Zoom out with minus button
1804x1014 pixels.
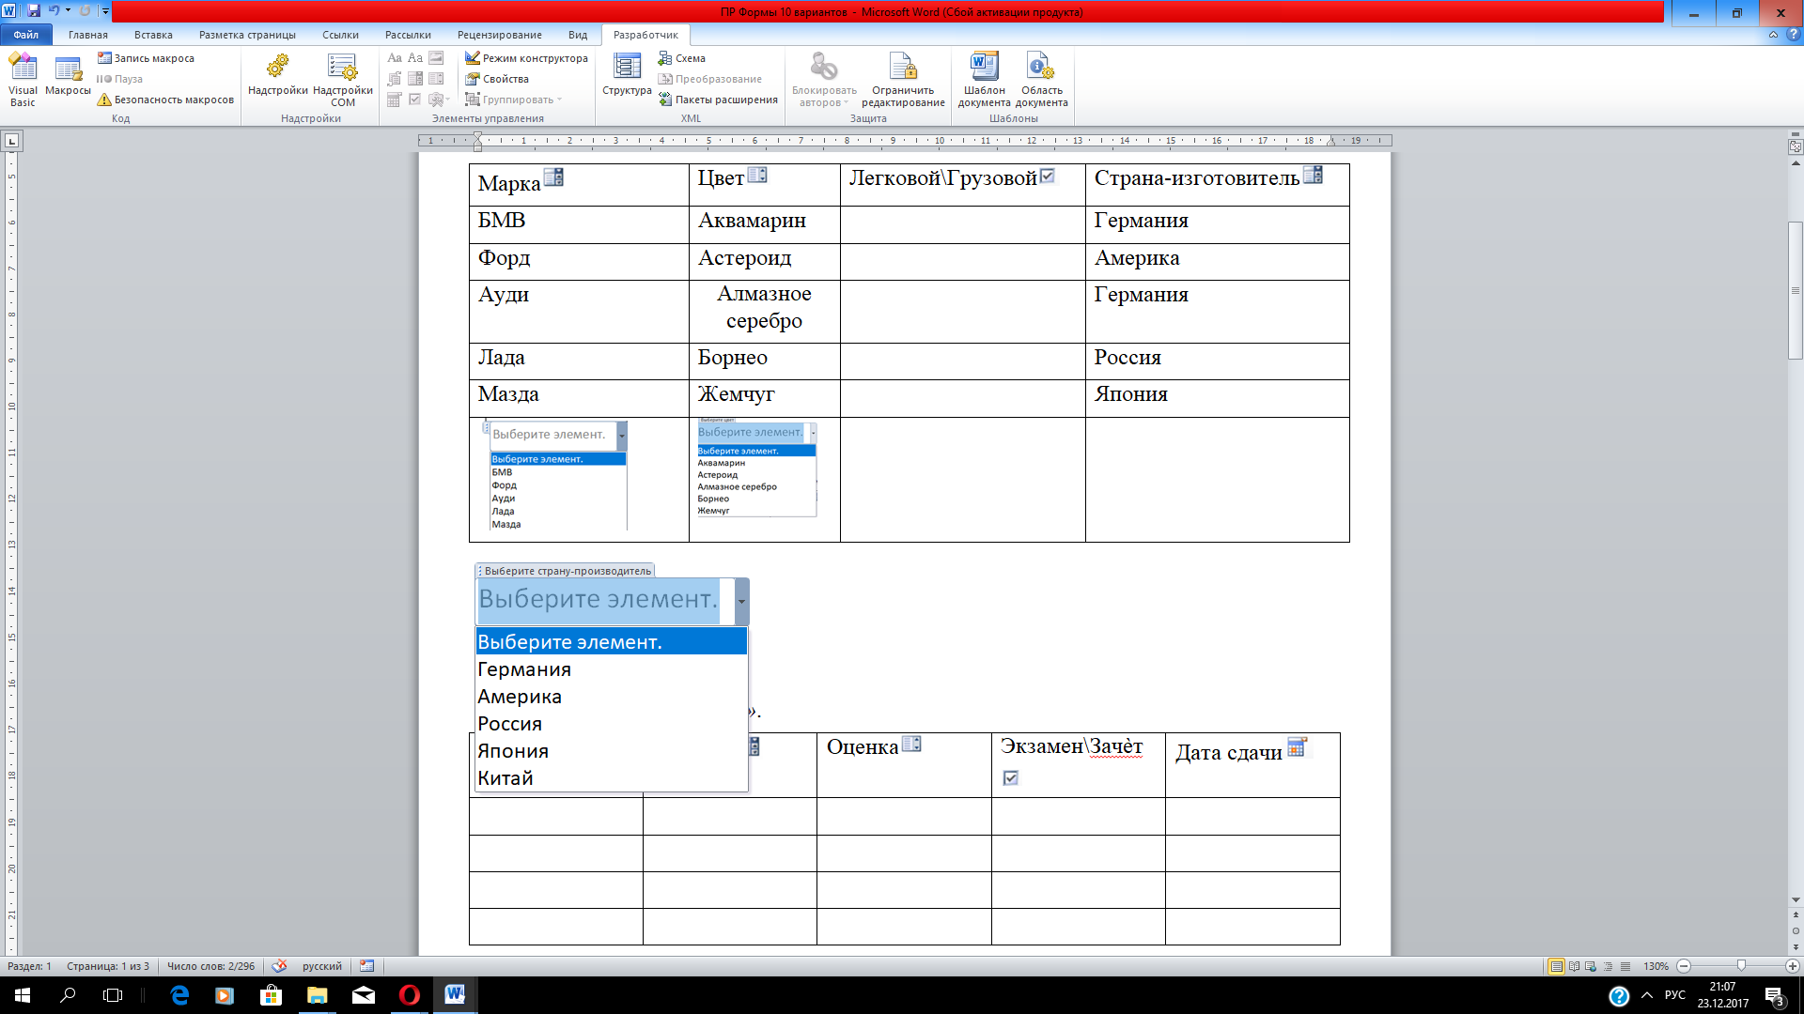tap(1684, 966)
